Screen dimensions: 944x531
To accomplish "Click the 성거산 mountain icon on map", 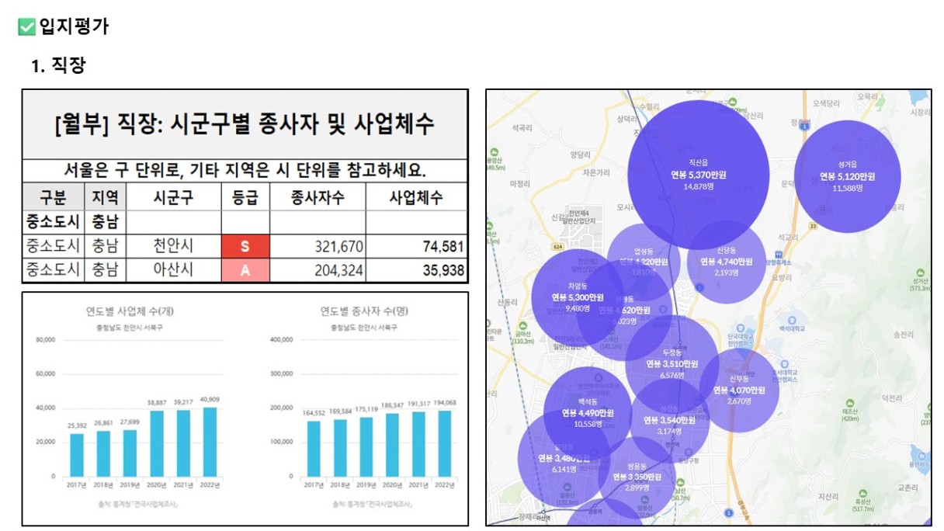I will click(921, 273).
